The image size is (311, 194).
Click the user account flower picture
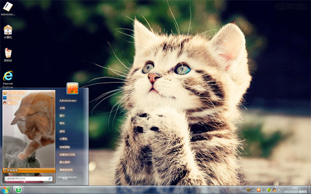pos(73,88)
